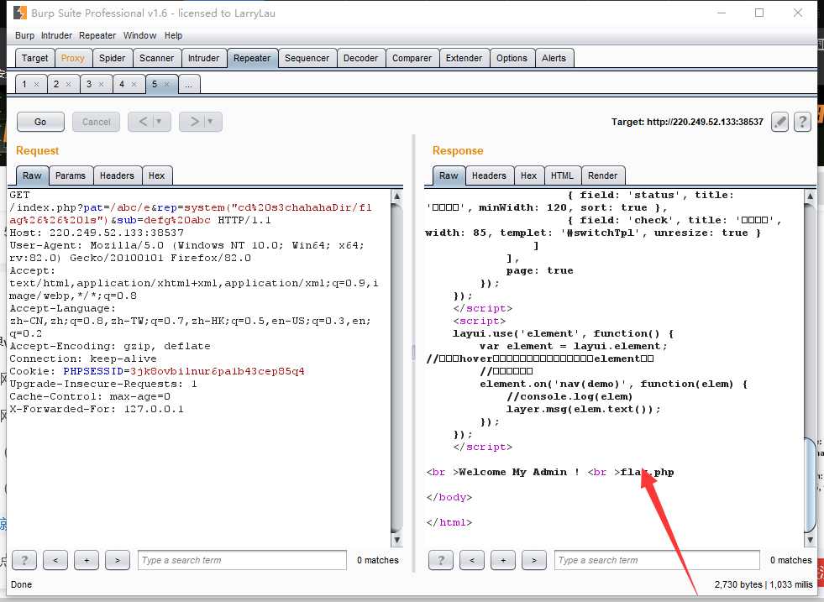The image size is (824, 602).
Task: Click the response pane vertical scrollbar thumb
Action: (810, 484)
